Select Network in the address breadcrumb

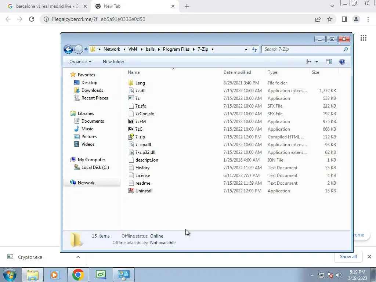tap(112, 49)
